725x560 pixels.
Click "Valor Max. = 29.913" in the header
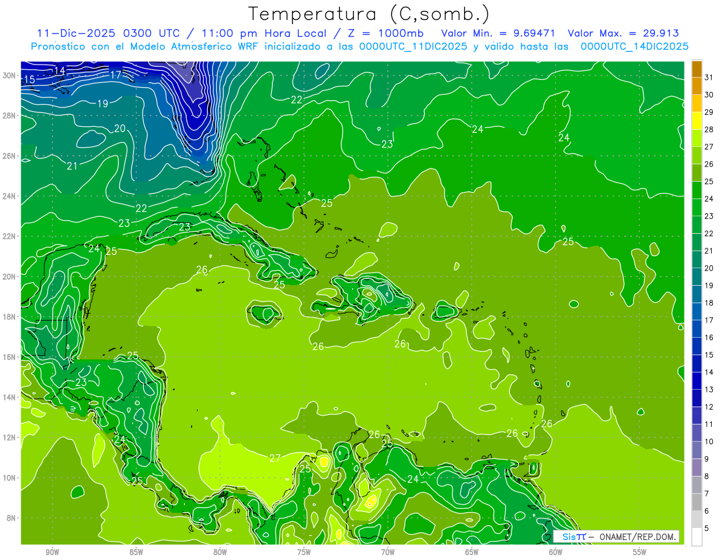[623, 33]
